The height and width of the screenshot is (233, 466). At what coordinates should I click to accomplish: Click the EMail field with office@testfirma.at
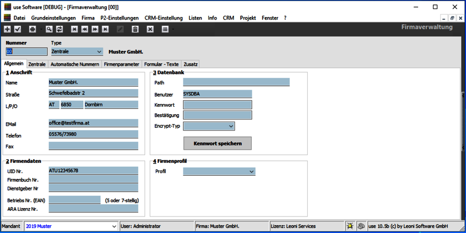[x=93, y=123]
